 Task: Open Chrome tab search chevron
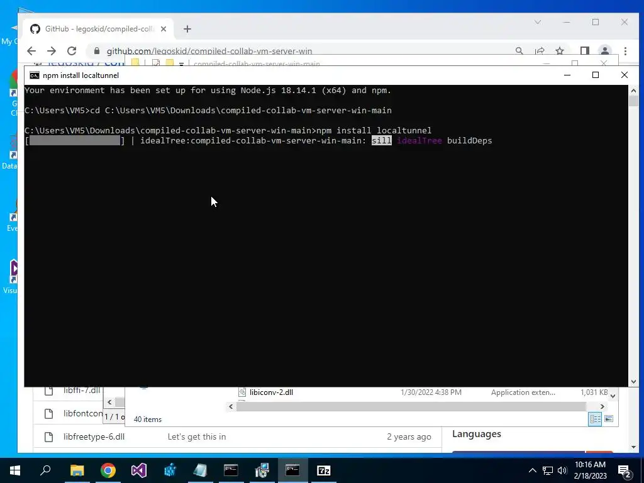tap(538, 22)
